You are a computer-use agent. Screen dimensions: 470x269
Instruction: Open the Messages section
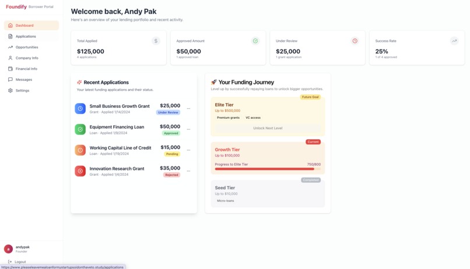click(x=31, y=80)
